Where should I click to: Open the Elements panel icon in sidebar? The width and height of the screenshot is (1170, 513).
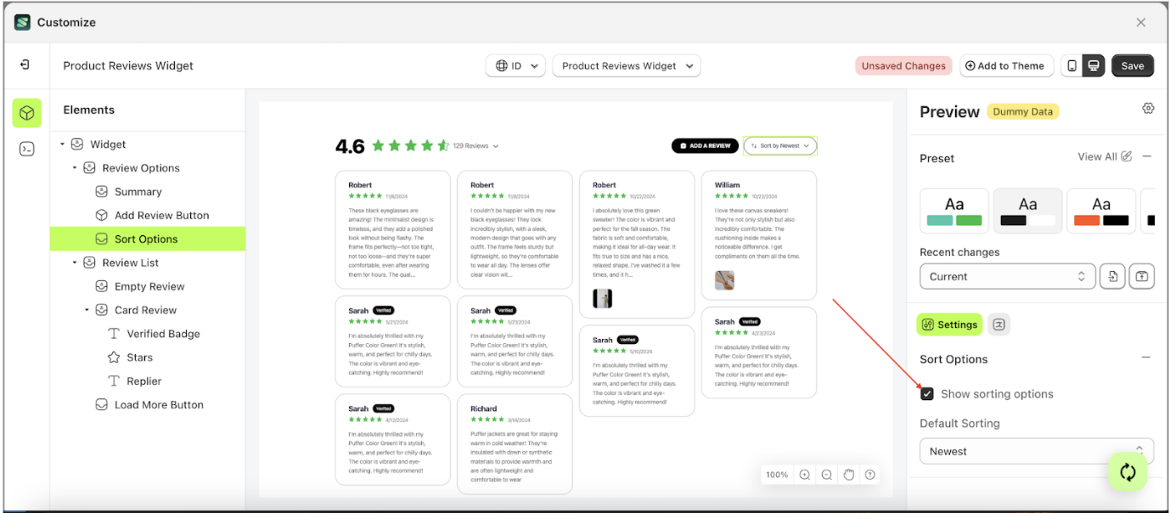click(26, 112)
